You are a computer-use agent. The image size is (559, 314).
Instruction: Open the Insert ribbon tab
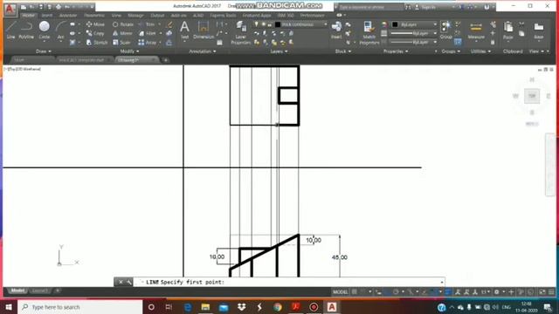coord(46,16)
